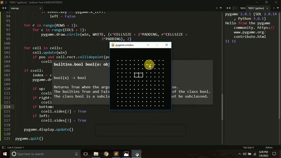
Task: Click 'cell.update(win)' code line
Action: 50,53
